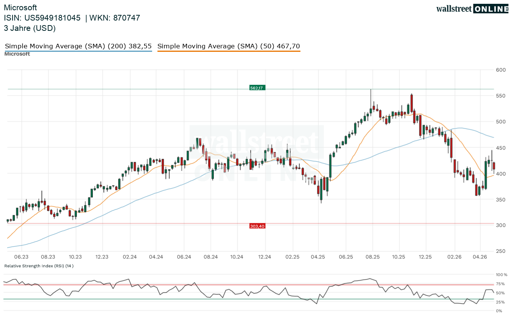The width and height of the screenshot is (513, 321).
Task: Click the 350 value on price axis
Action: (501, 200)
